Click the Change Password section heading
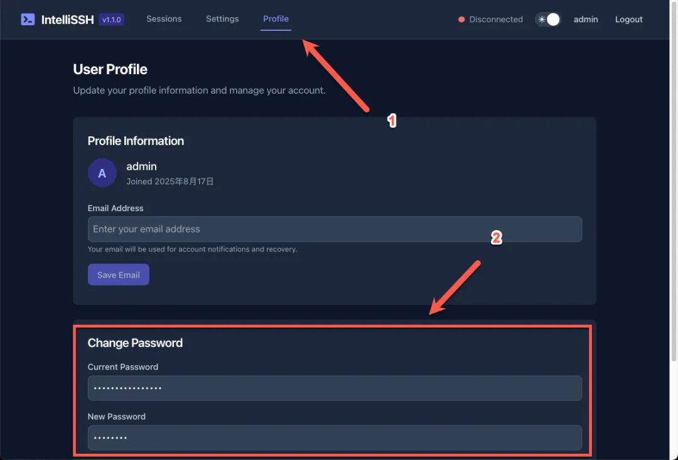The width and height of the screenshot is (678, 460). [x=135, y=342]
